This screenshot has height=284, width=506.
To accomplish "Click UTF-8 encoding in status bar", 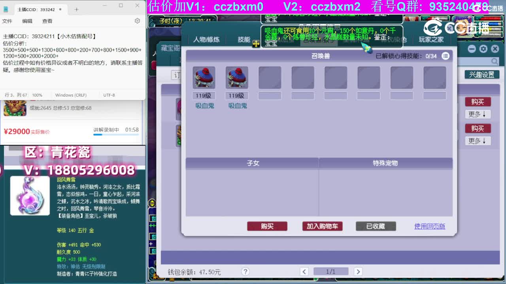I will coord(109,95).
